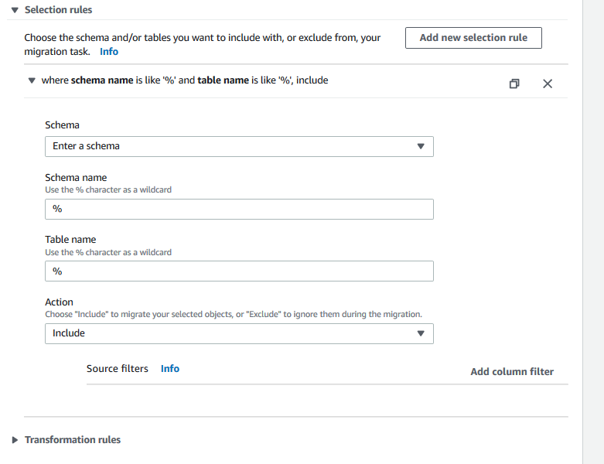Viewport: 604px width, 464px height.
Task: Open Info link next to Source filters
Action: click(170, 369)
